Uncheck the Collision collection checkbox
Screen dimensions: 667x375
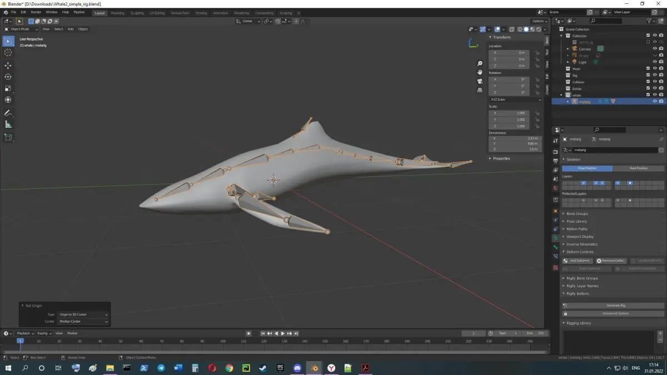pyautogui.click(x=648, y=82)
